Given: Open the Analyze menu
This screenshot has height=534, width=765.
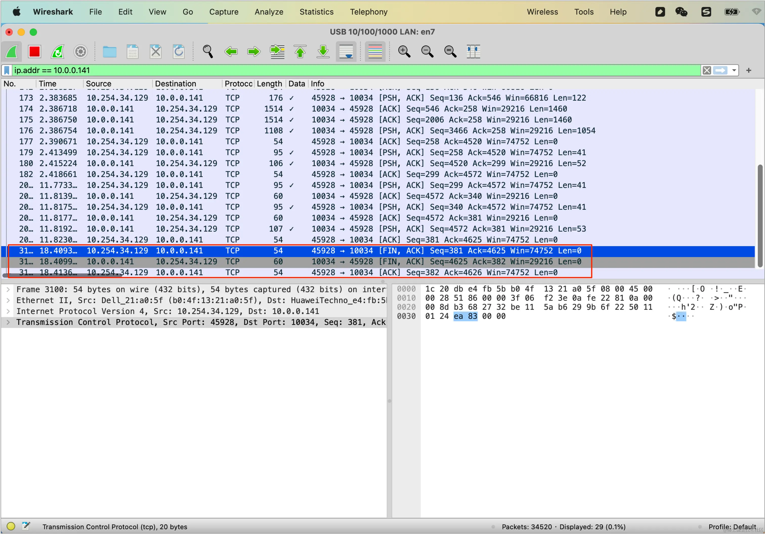Looking at the screenshot, I should click(x=269, y=12).
